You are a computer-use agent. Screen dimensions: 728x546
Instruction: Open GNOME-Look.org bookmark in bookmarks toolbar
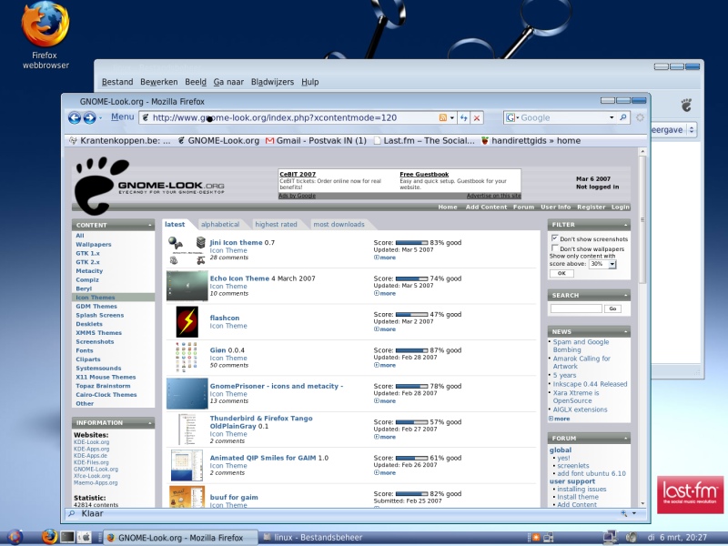click(x=218, y=141)
